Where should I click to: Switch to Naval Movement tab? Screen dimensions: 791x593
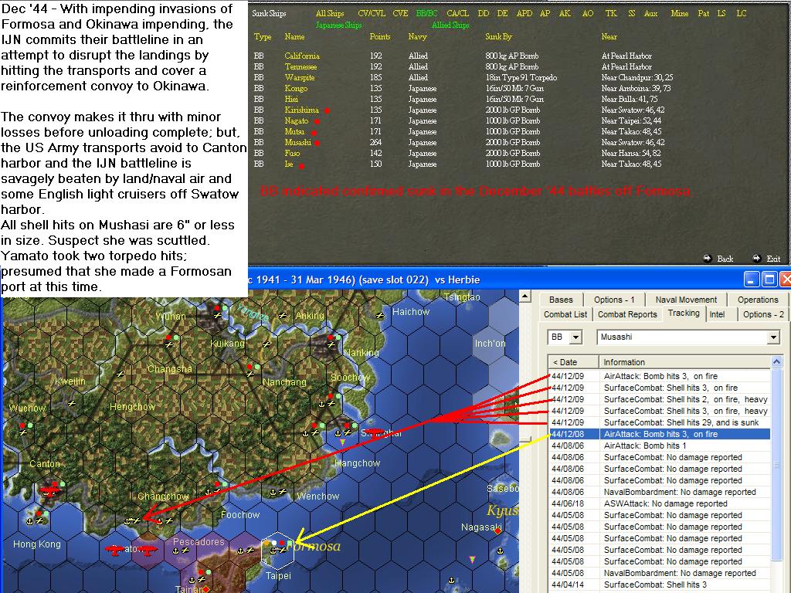pyautogui.click(x=686, y=300)
